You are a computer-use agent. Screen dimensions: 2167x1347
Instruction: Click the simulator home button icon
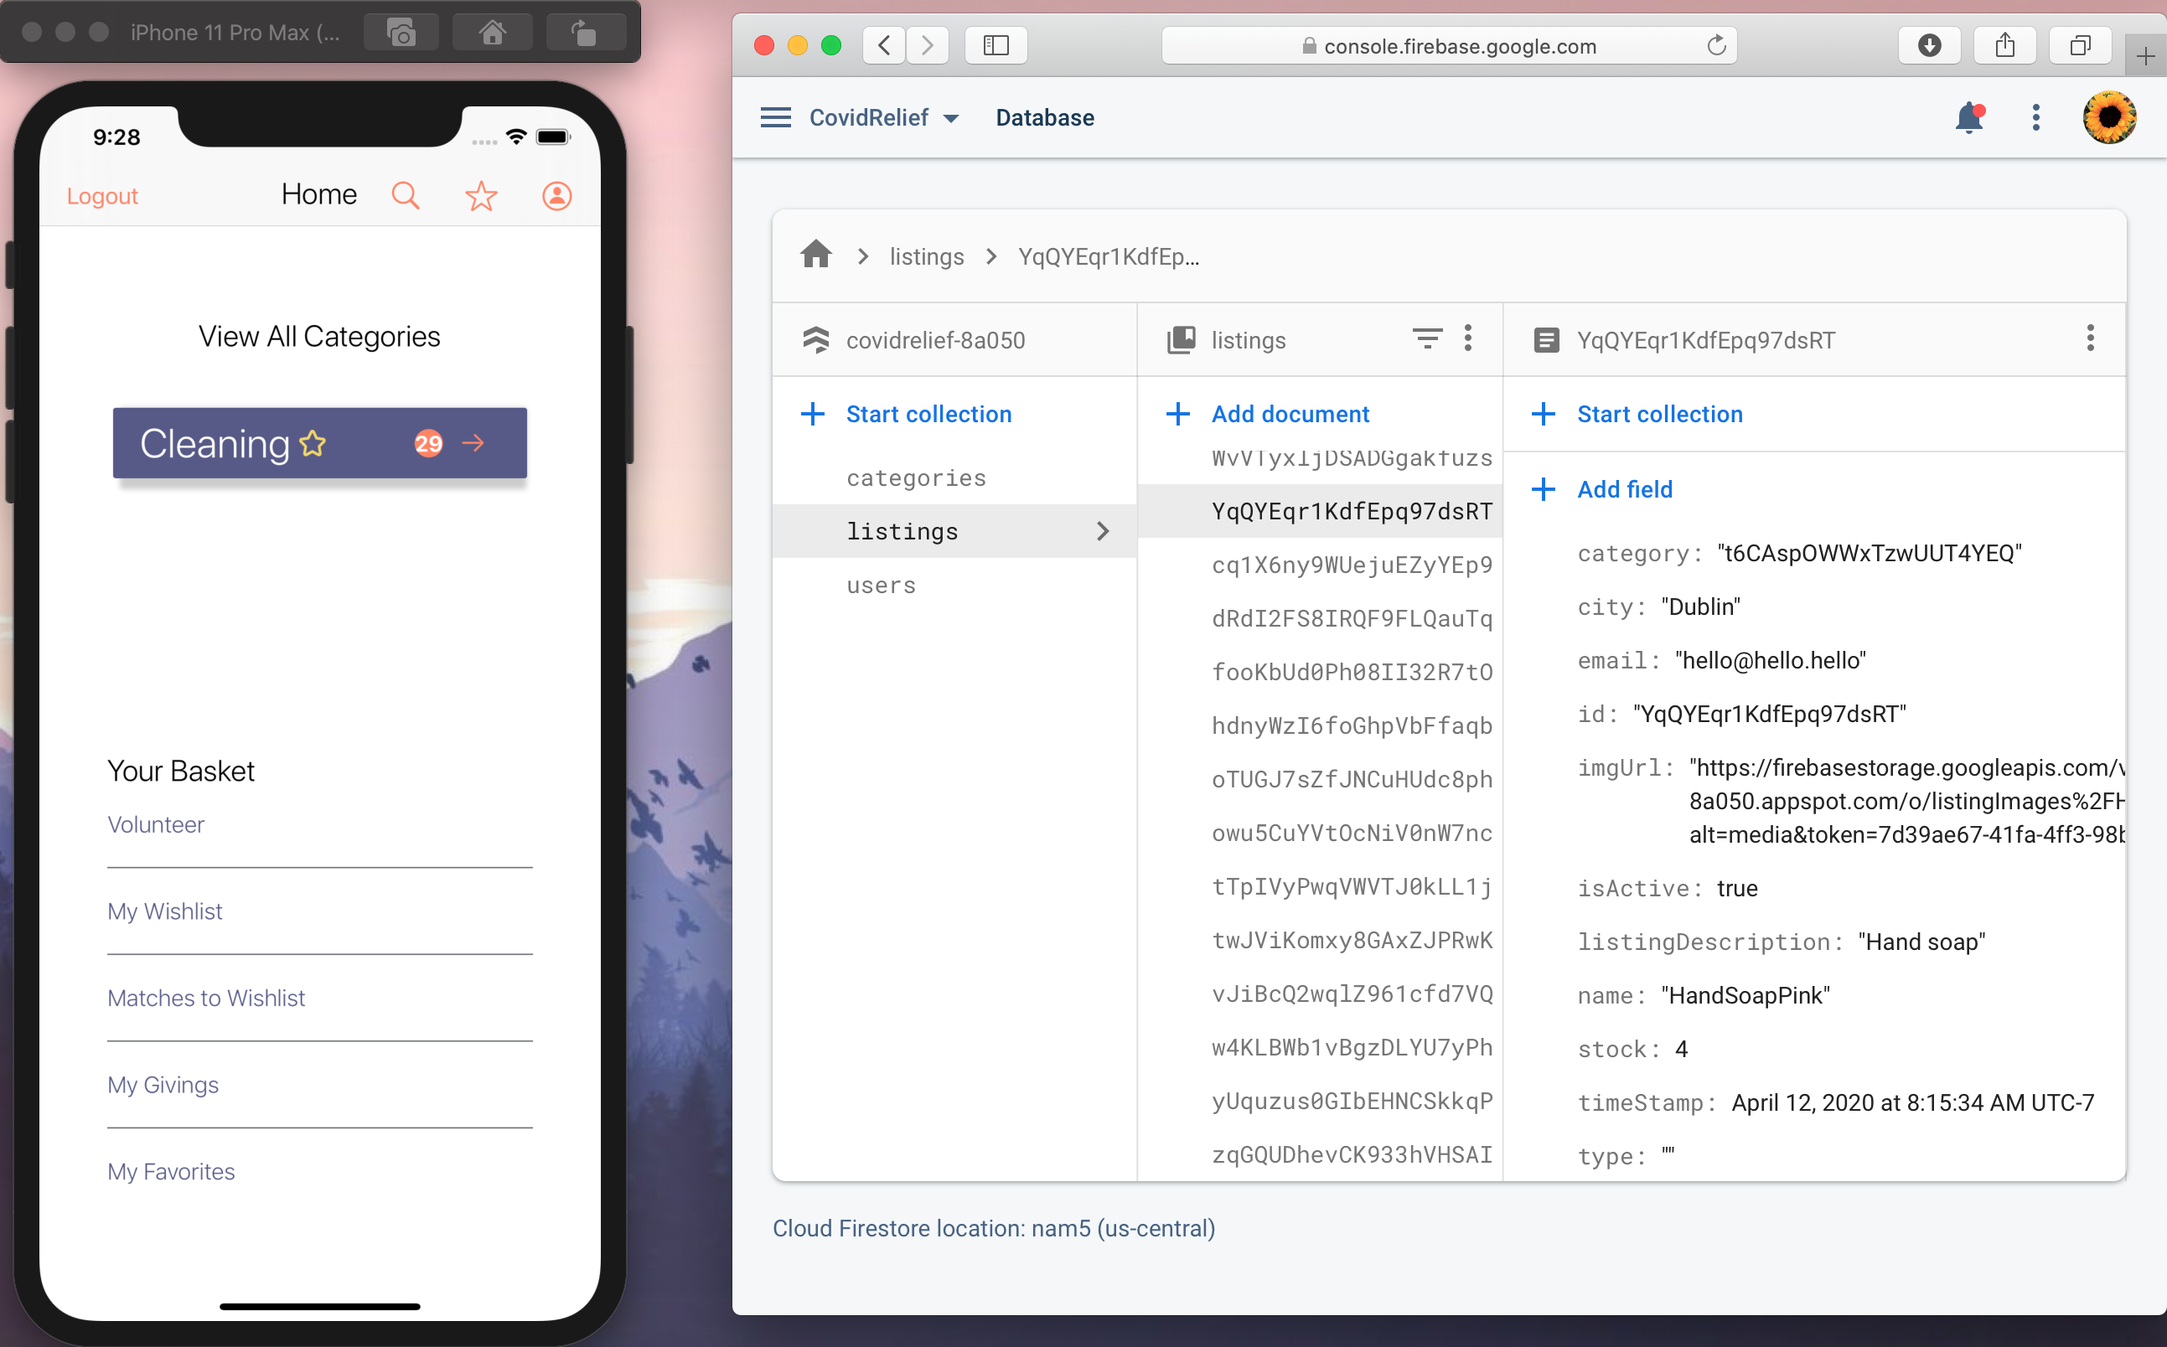(x=493, y=33)
